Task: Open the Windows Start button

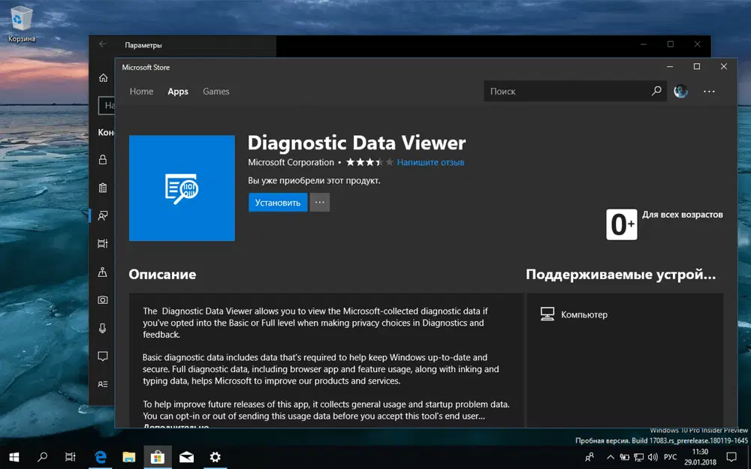Action: click(14, 457)
